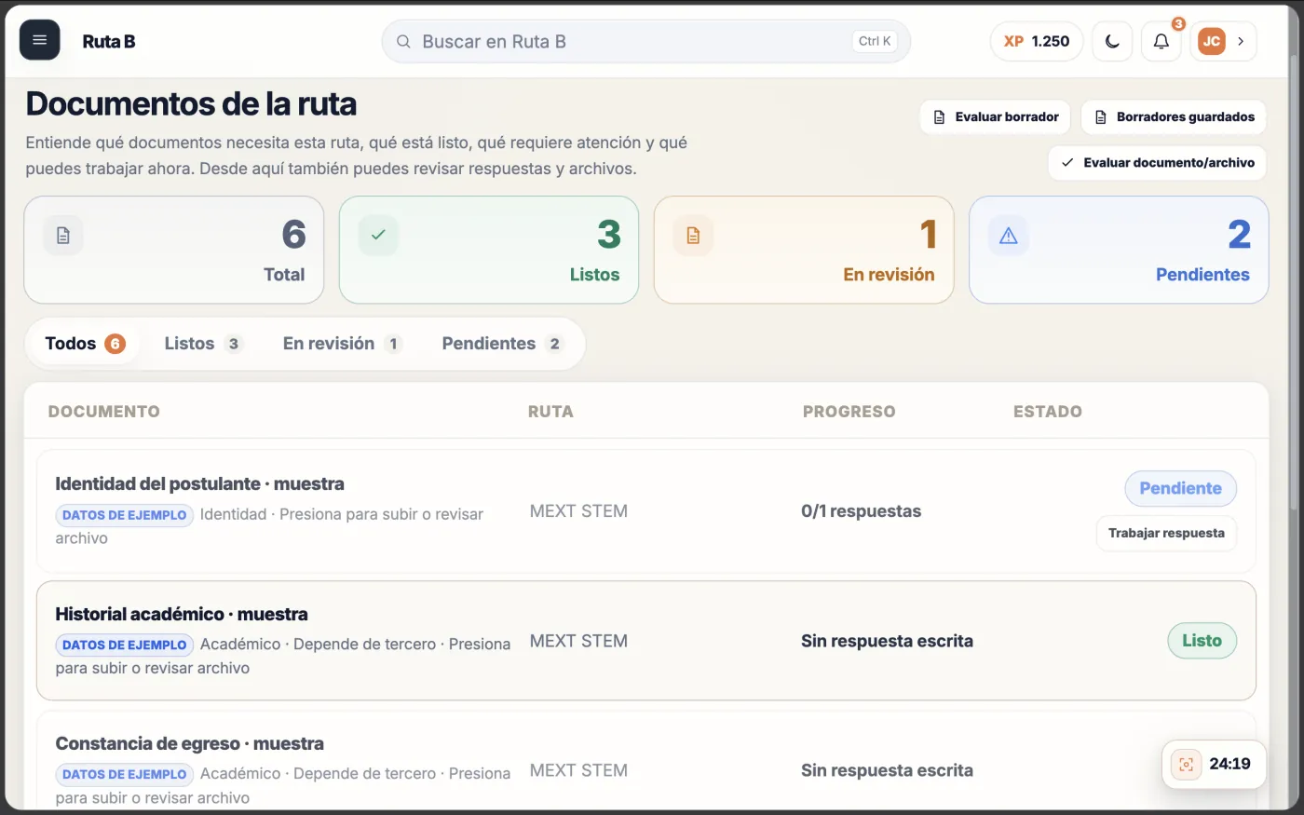Click MEXT STEM in Historial académico row
The height and width of the screenshot is (815, 1304).
click(x=578, y=641)
